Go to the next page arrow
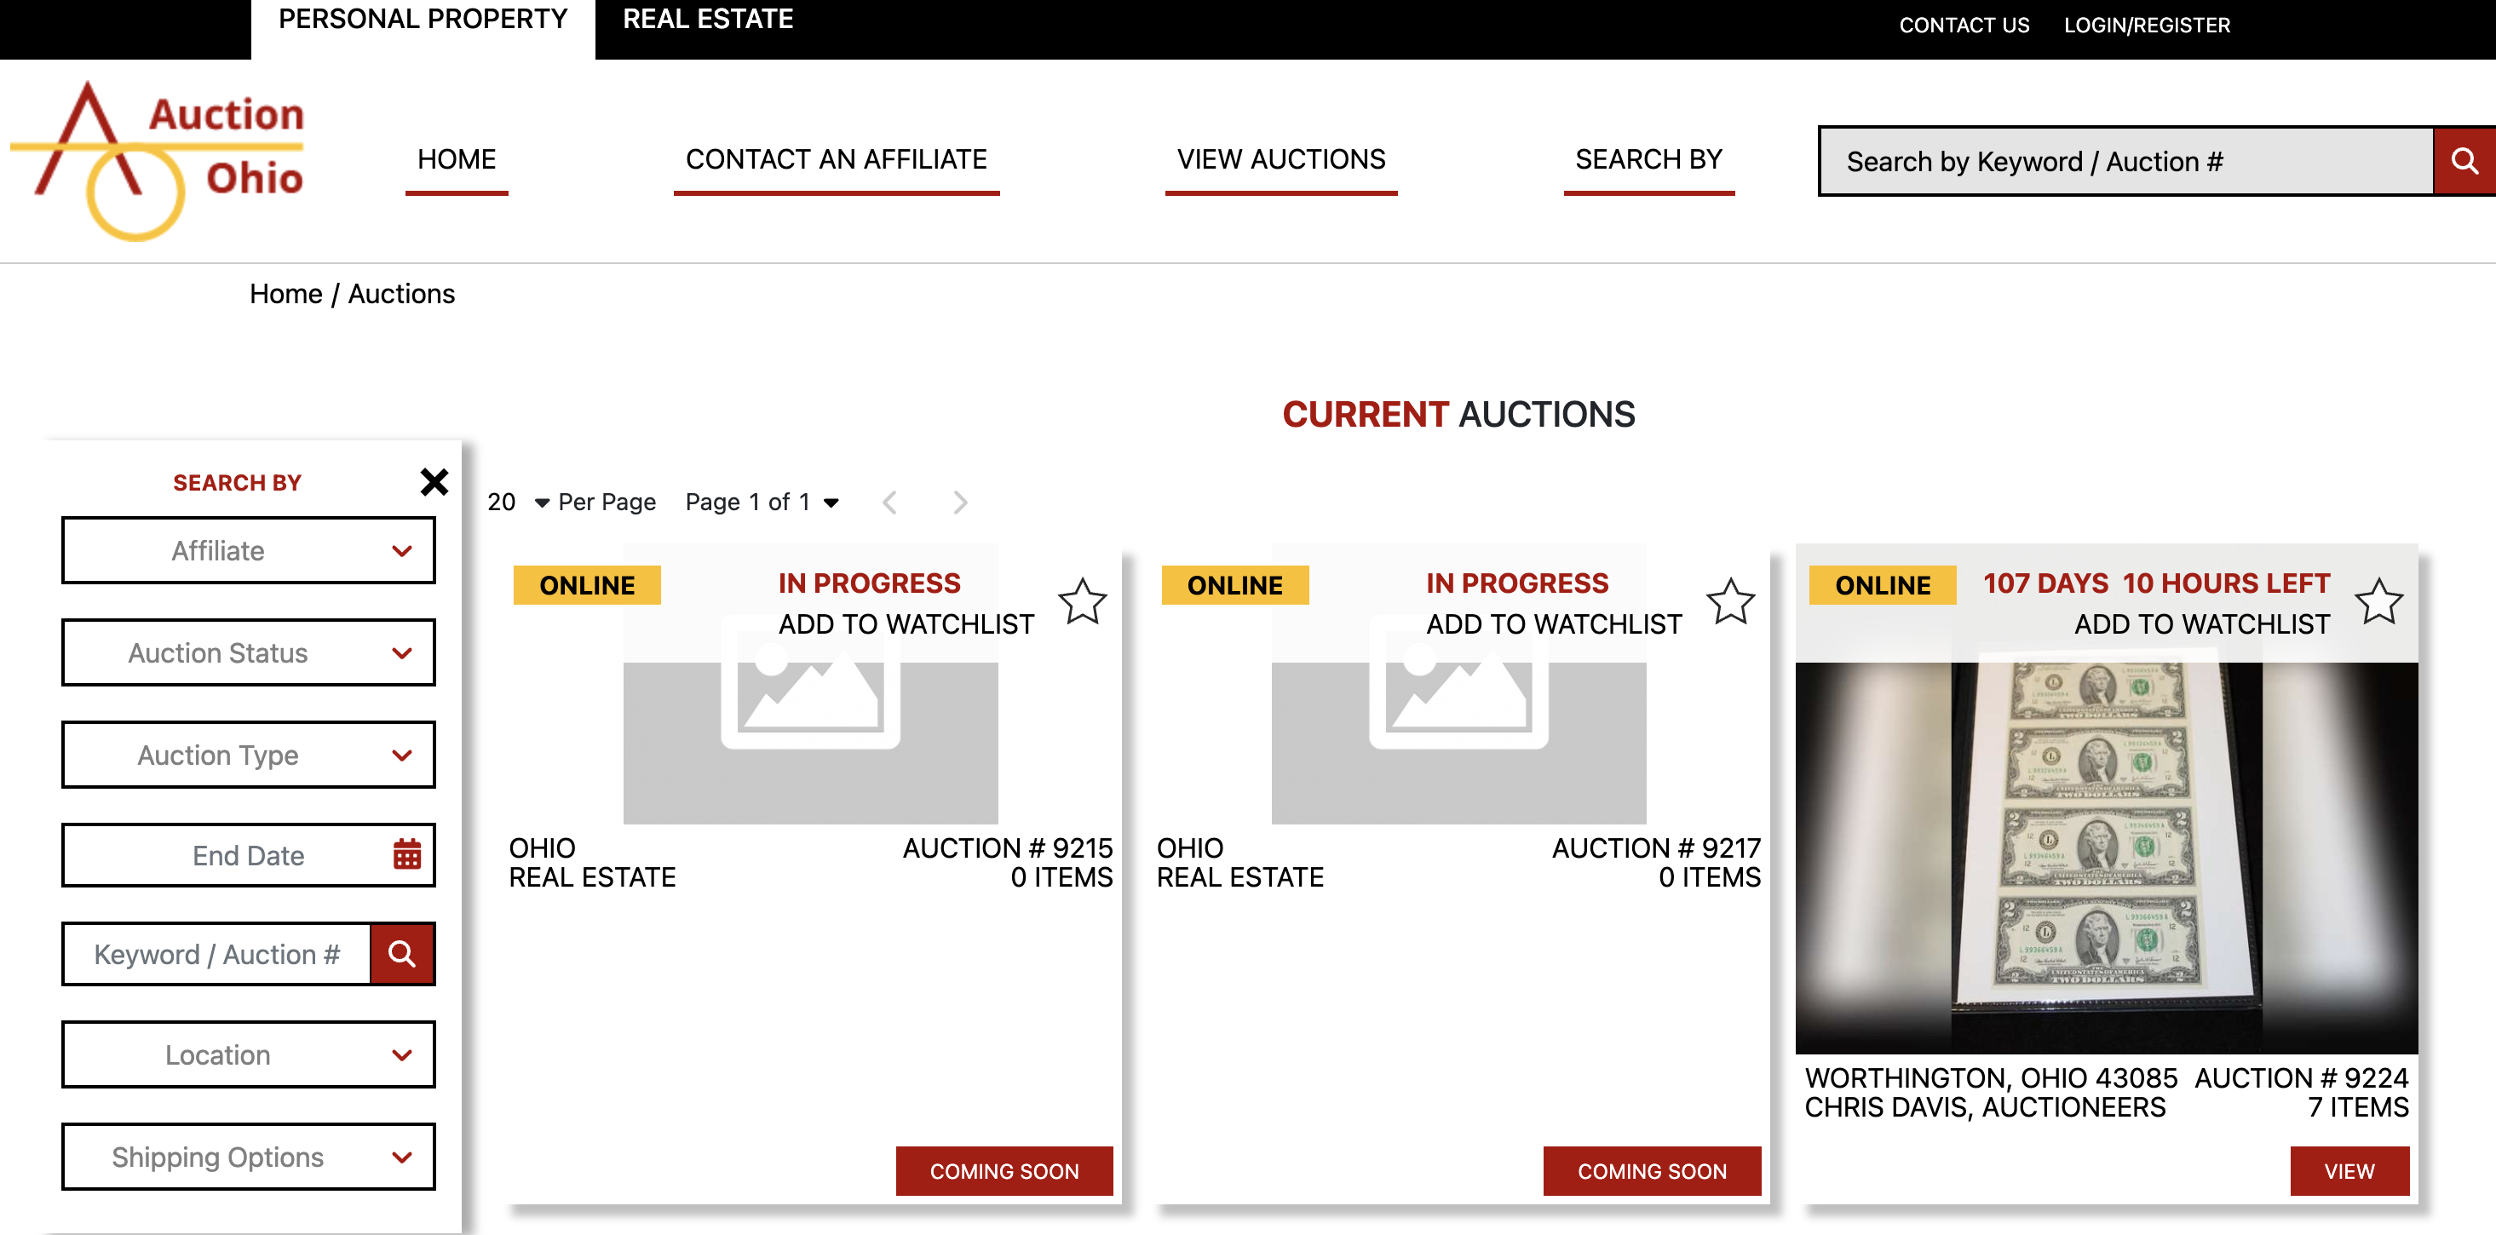Image resolution: width=2496 pixels, height=1235 pixels. pos(959,502)
